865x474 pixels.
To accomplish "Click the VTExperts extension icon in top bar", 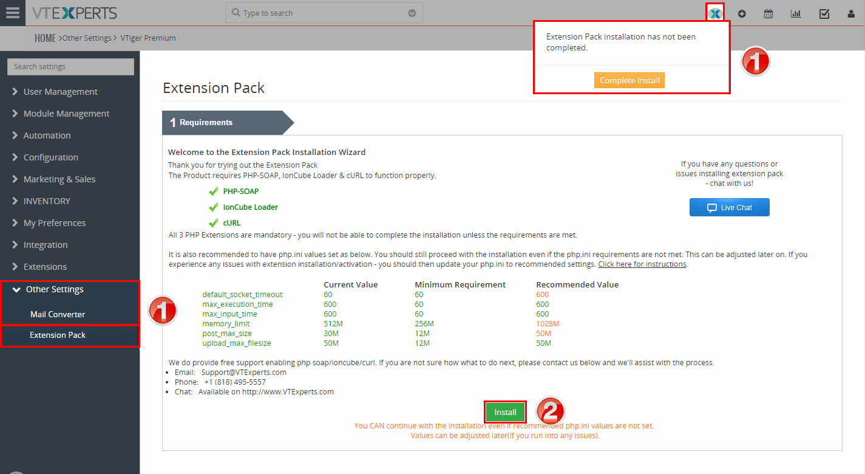I will point(715,13).
